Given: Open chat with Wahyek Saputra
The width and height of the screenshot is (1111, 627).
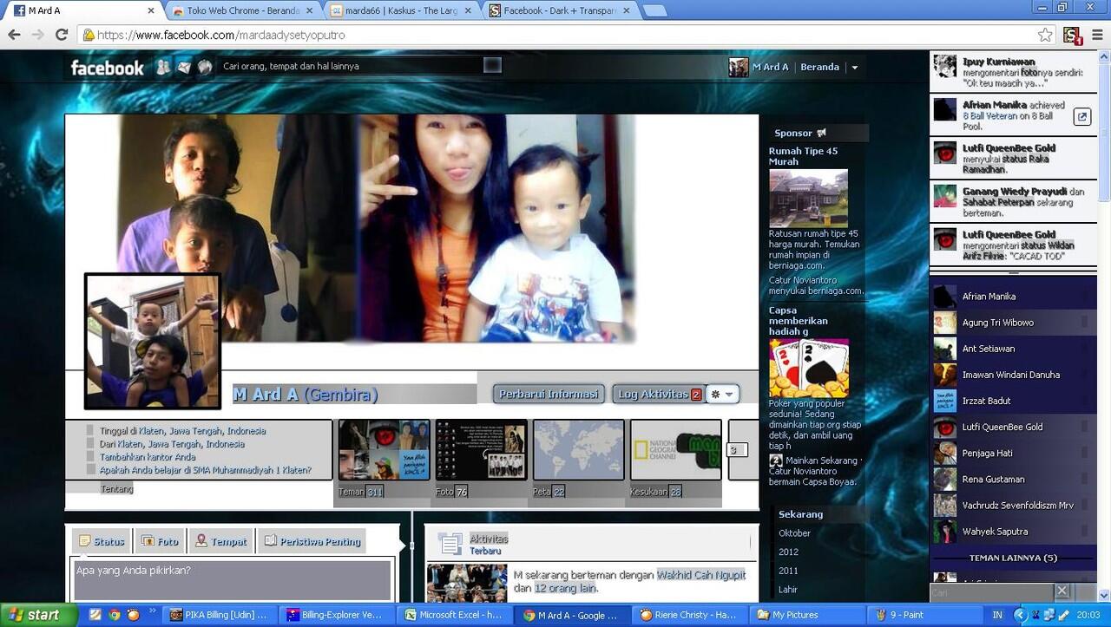Looking at the screenshot, I should [x=1012, y=532].
